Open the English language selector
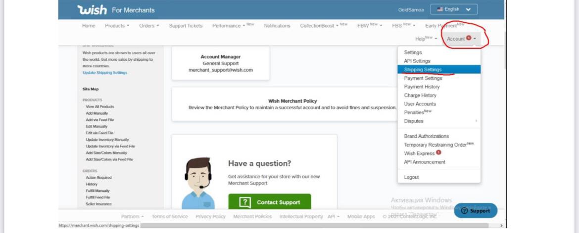 coord(454,9)
